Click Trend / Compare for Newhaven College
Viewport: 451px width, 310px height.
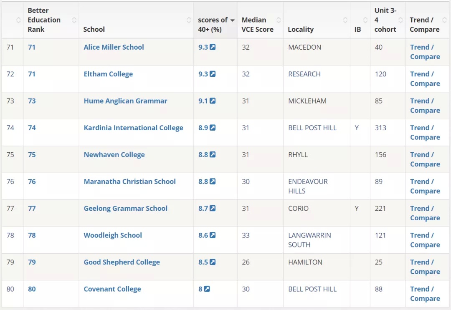425,159
